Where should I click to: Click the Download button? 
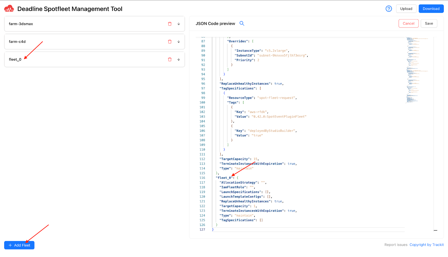[431, 9]
